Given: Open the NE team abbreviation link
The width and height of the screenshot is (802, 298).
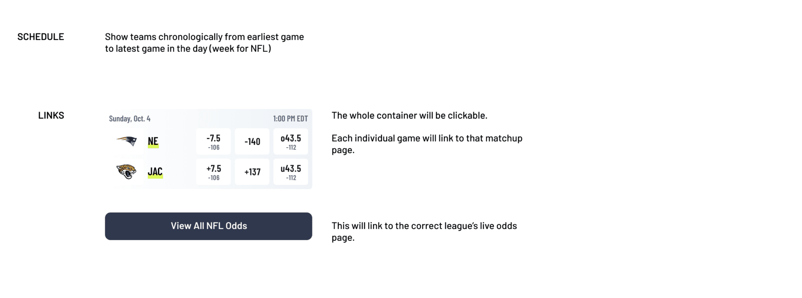Looking at the screenshot, I should (153, 141).
